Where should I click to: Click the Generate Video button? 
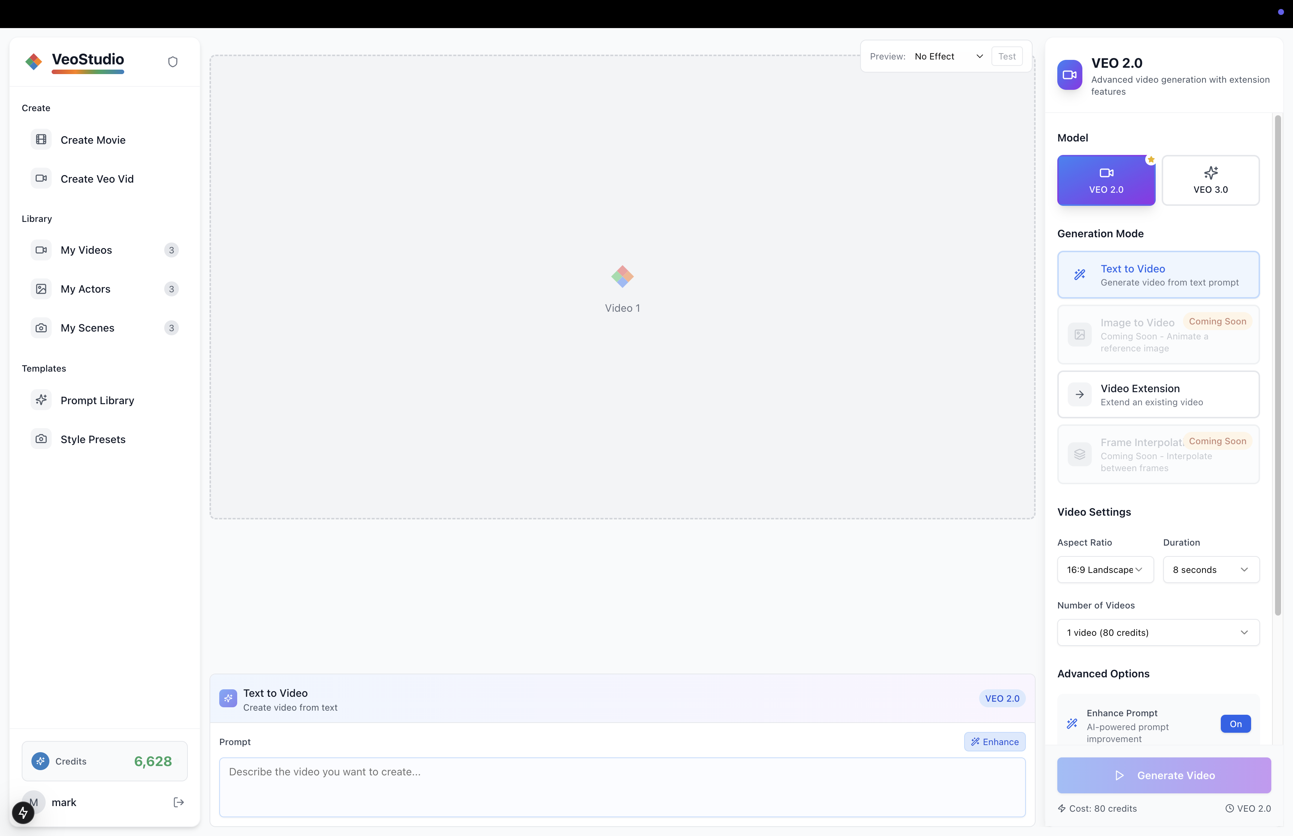(1163, 775)
